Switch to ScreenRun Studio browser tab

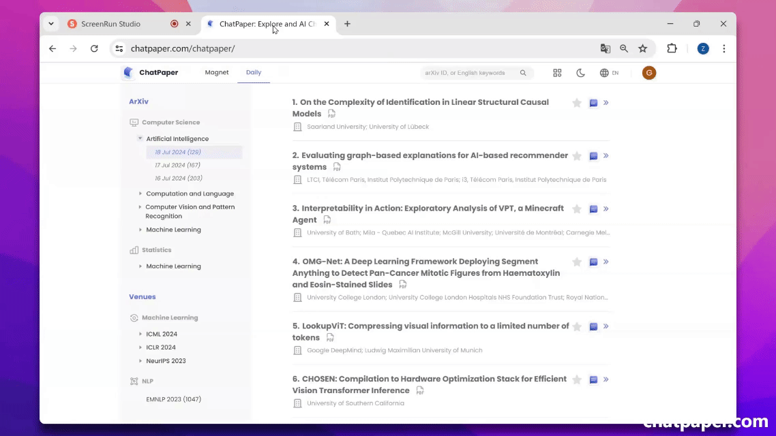[110, 24]
